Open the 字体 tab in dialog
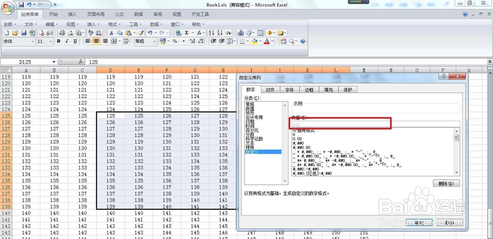Viewport: 493px width, 239px height. coord(289,90)
